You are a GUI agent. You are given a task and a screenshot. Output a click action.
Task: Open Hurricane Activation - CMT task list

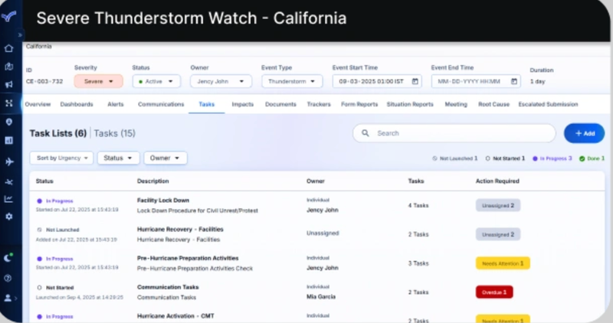(175, 315)
